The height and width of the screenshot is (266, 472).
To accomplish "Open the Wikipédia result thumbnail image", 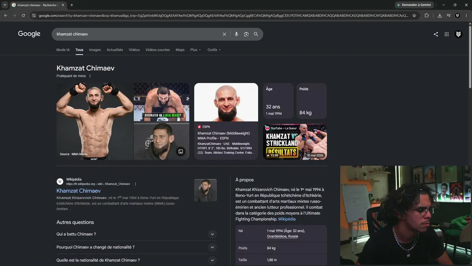I will [x=205, y=190].
